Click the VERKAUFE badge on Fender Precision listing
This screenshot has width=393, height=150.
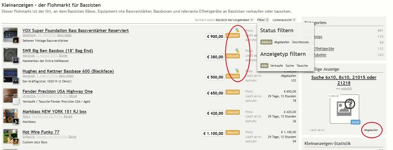click(233, 92)
